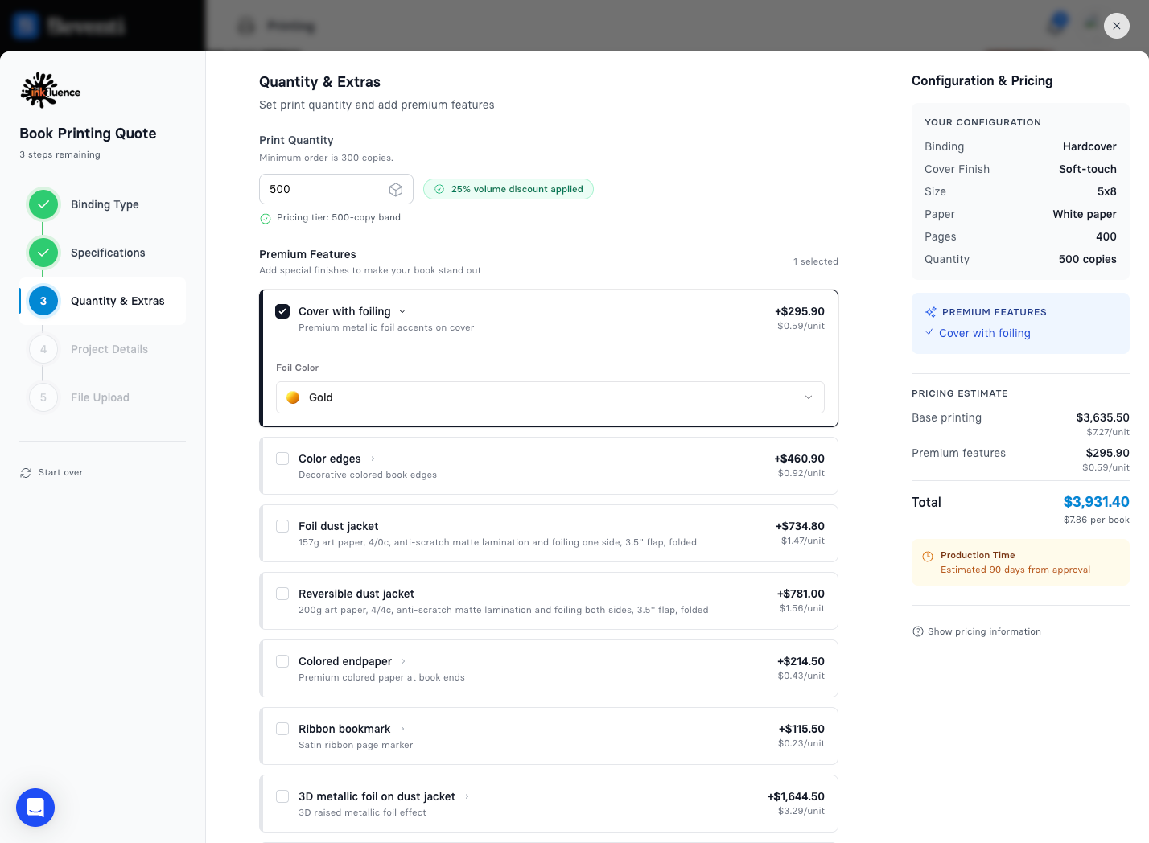The image size is (1149, 843).
Task: Expand the Colored endpaper chevron
Action: click(x=403, y=662)
